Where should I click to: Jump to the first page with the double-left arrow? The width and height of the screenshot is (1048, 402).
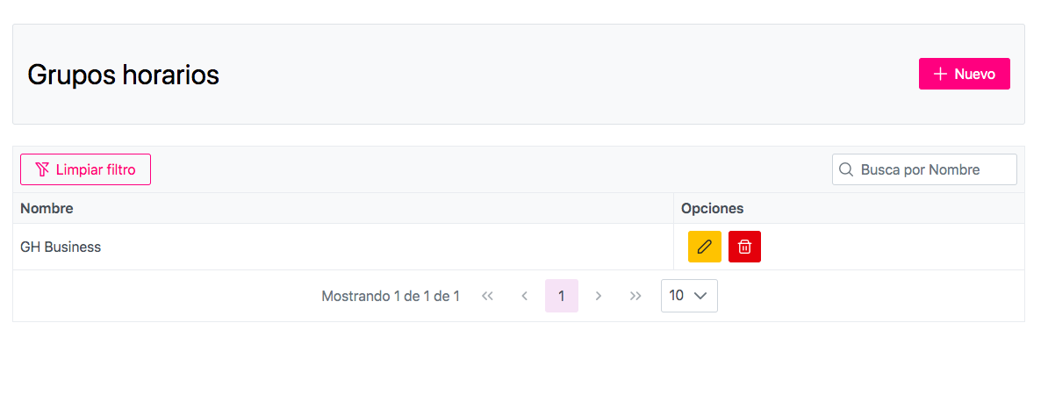click(488, 296)
